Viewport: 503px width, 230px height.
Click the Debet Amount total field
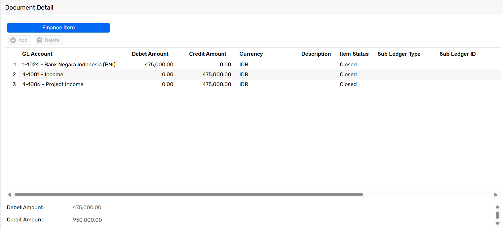(87, 208)
